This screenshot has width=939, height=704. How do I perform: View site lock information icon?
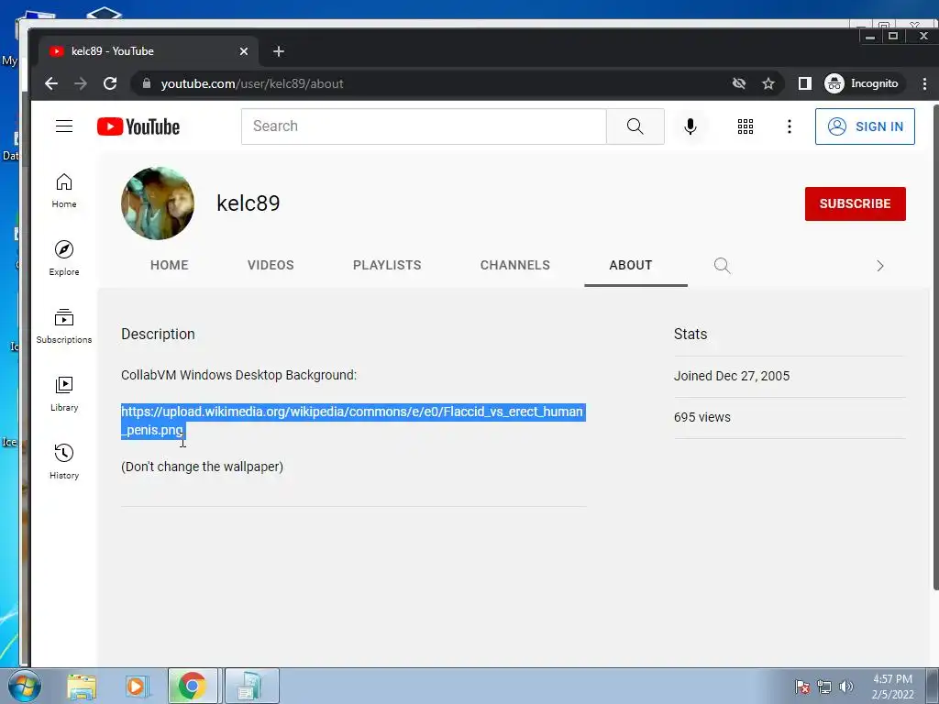(147, 83)
